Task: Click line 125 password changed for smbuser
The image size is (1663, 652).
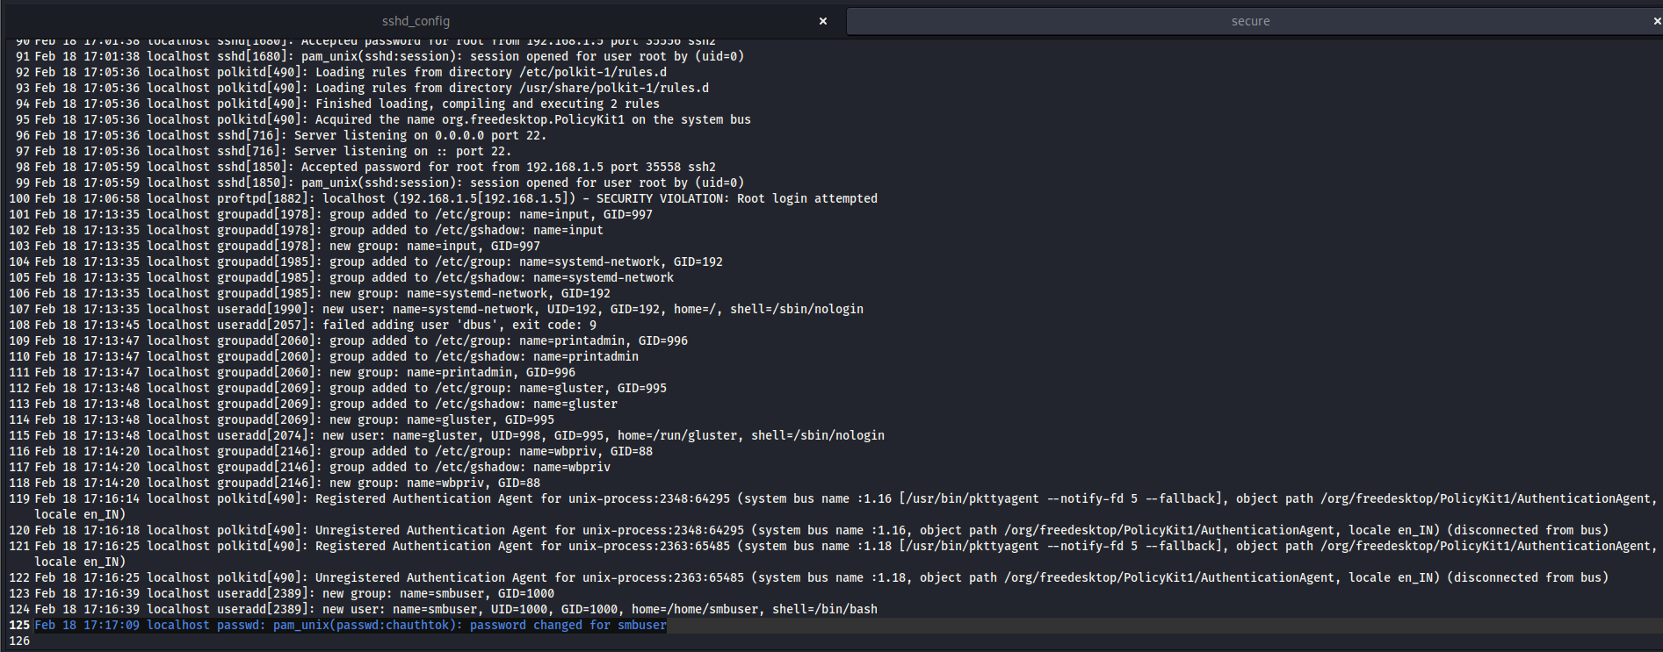Action: (351, 625)
